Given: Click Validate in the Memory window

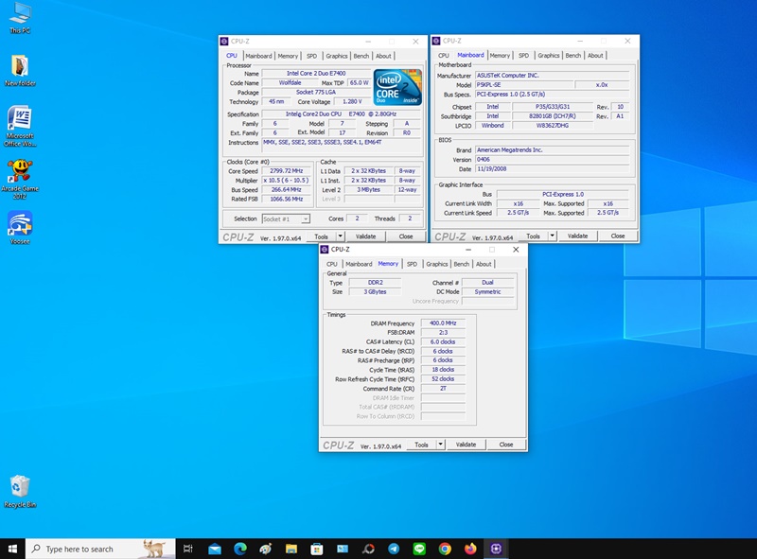Looking at the screenshot, I should (466, 445).
